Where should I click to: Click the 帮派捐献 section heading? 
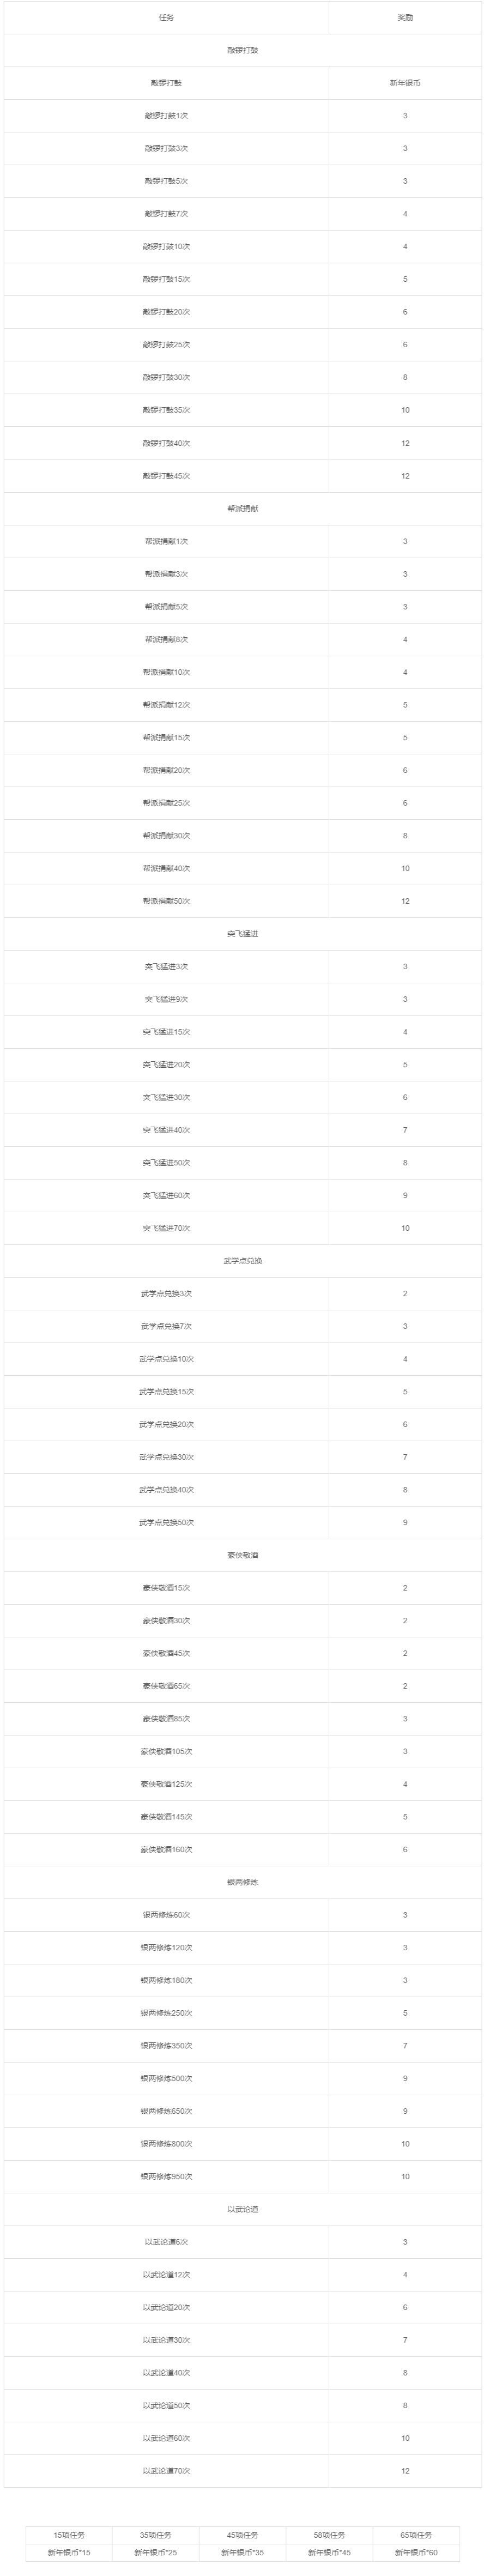242,509
